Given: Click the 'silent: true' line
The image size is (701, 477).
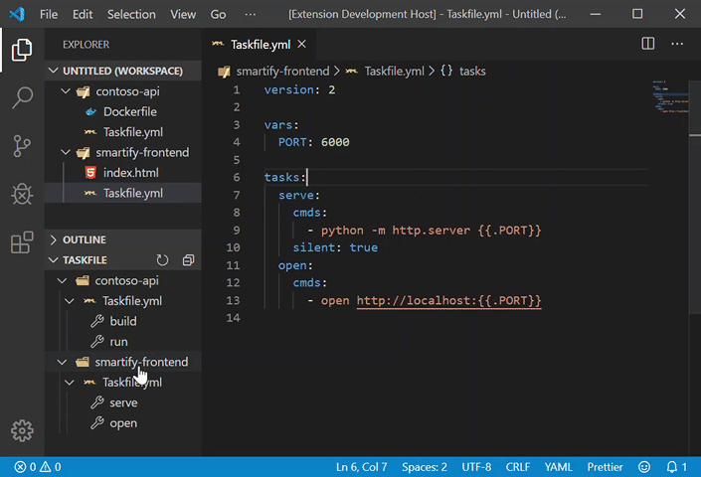Looking at the screenshot, I should point(335,247).
